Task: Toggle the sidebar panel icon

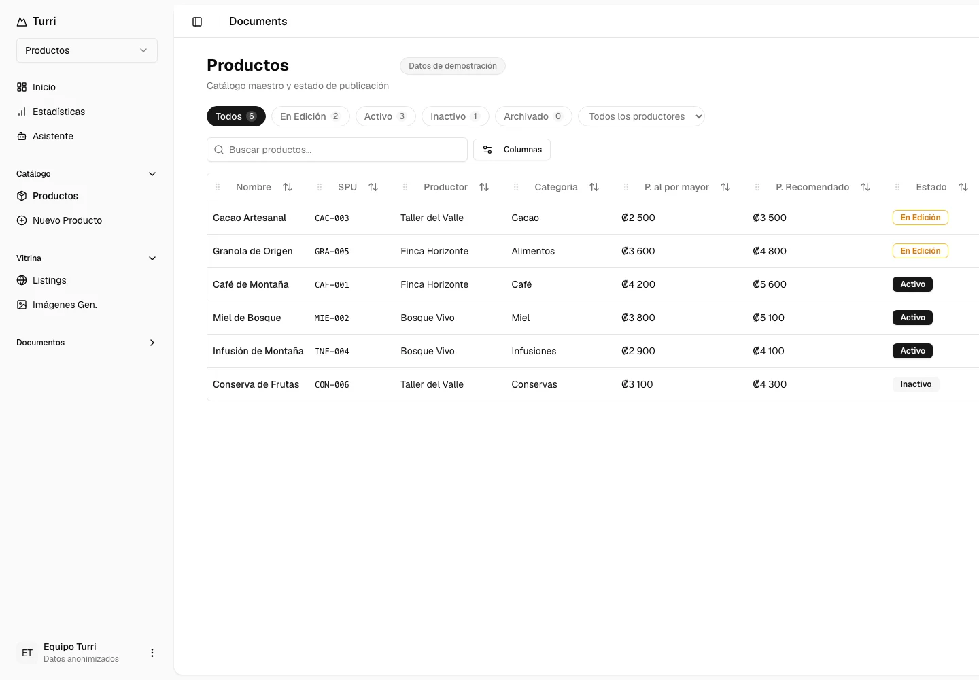Action: [x=197, y=22]
